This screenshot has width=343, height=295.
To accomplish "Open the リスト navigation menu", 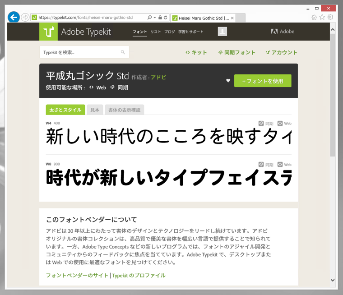I will (x=156, y=32).
